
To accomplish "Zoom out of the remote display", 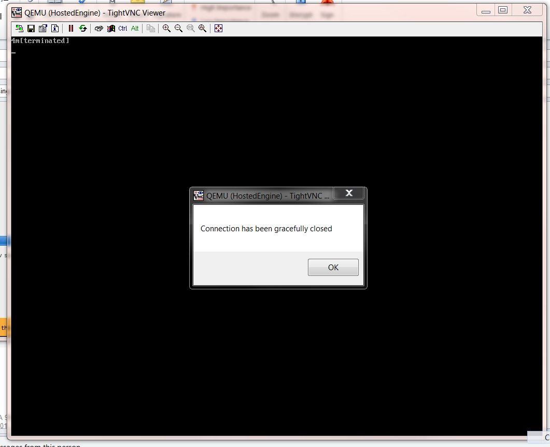I will (x=178, y=29).
